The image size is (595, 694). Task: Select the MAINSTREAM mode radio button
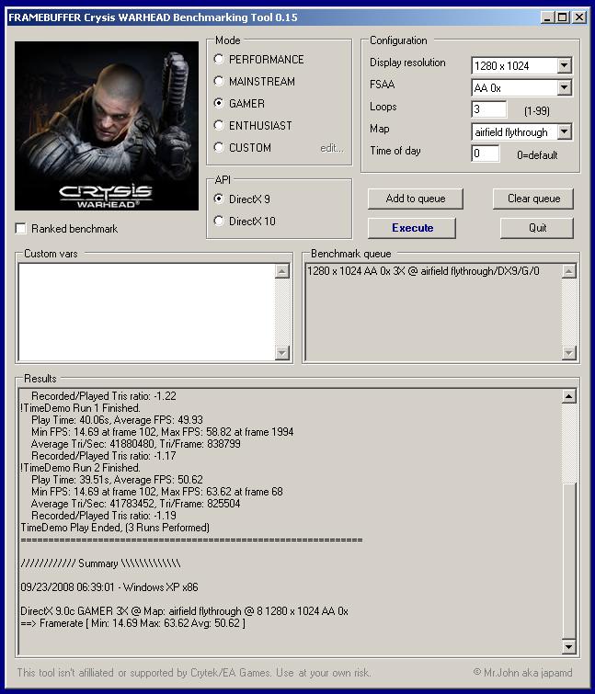click(x=219, y=81)
